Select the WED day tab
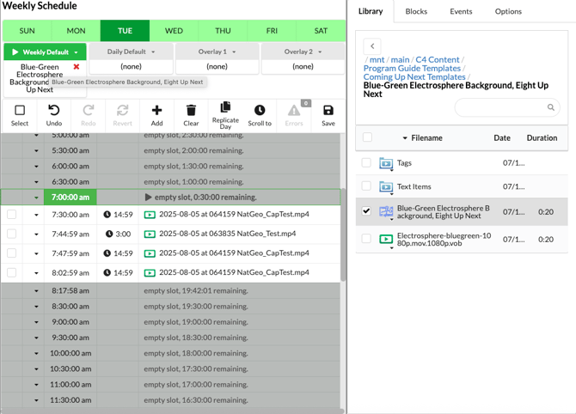The width and height of the screenshot is (576, 414). [174, 31]
